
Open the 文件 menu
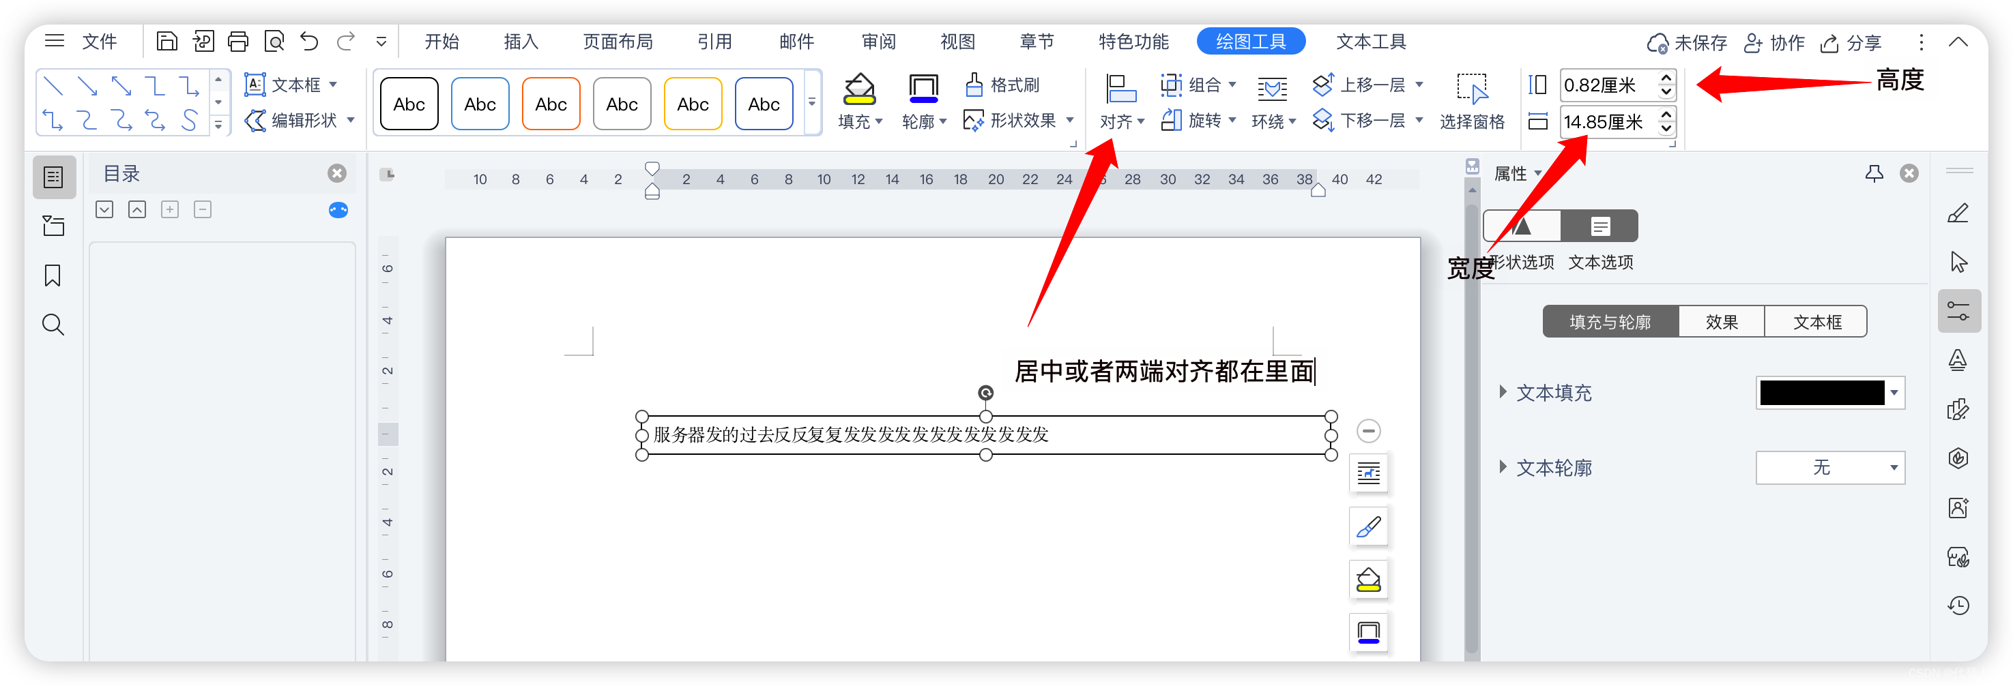(99, 42)
